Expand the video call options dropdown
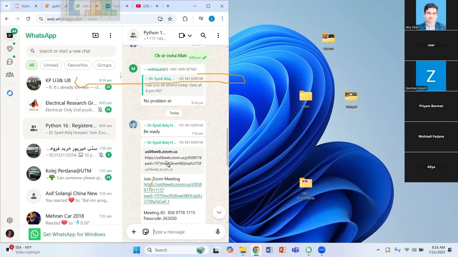Screen dimensions: 458x257 pyautogui.click(x=190, y=35)
